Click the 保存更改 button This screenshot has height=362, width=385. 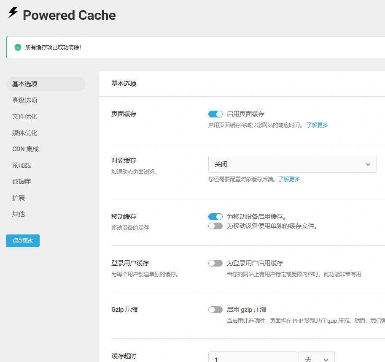[22, 240]
